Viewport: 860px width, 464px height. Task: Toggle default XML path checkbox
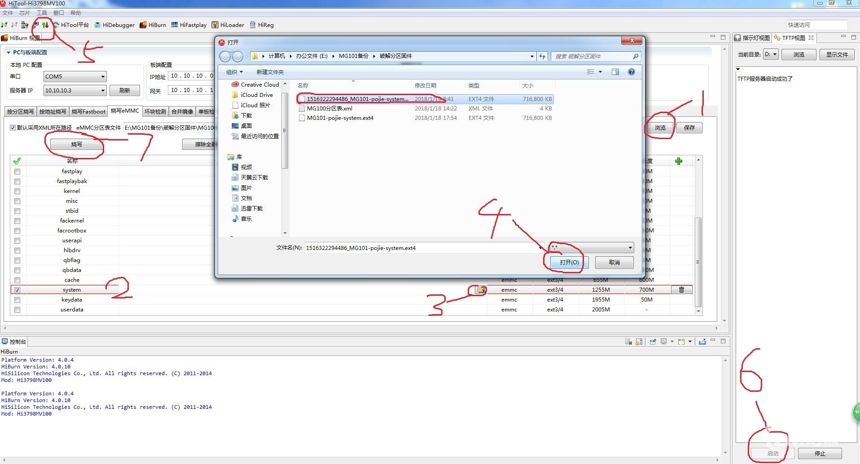[x=13, y=127]
